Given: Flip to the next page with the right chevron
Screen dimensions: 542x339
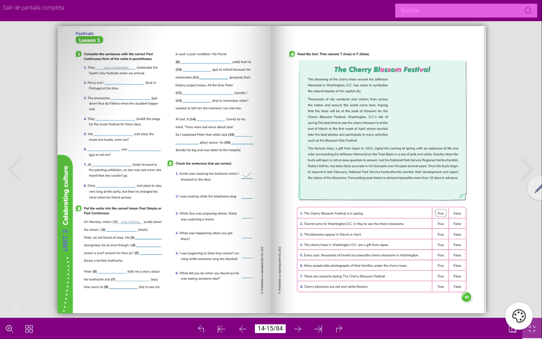Looking at the screenshot, I should point(527,169).
